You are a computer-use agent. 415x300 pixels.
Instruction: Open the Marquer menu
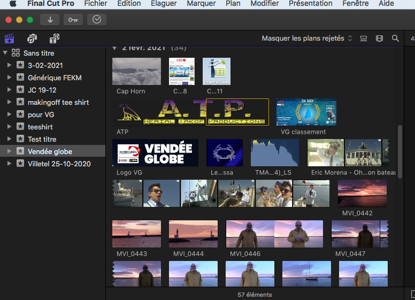click(201, 4)
